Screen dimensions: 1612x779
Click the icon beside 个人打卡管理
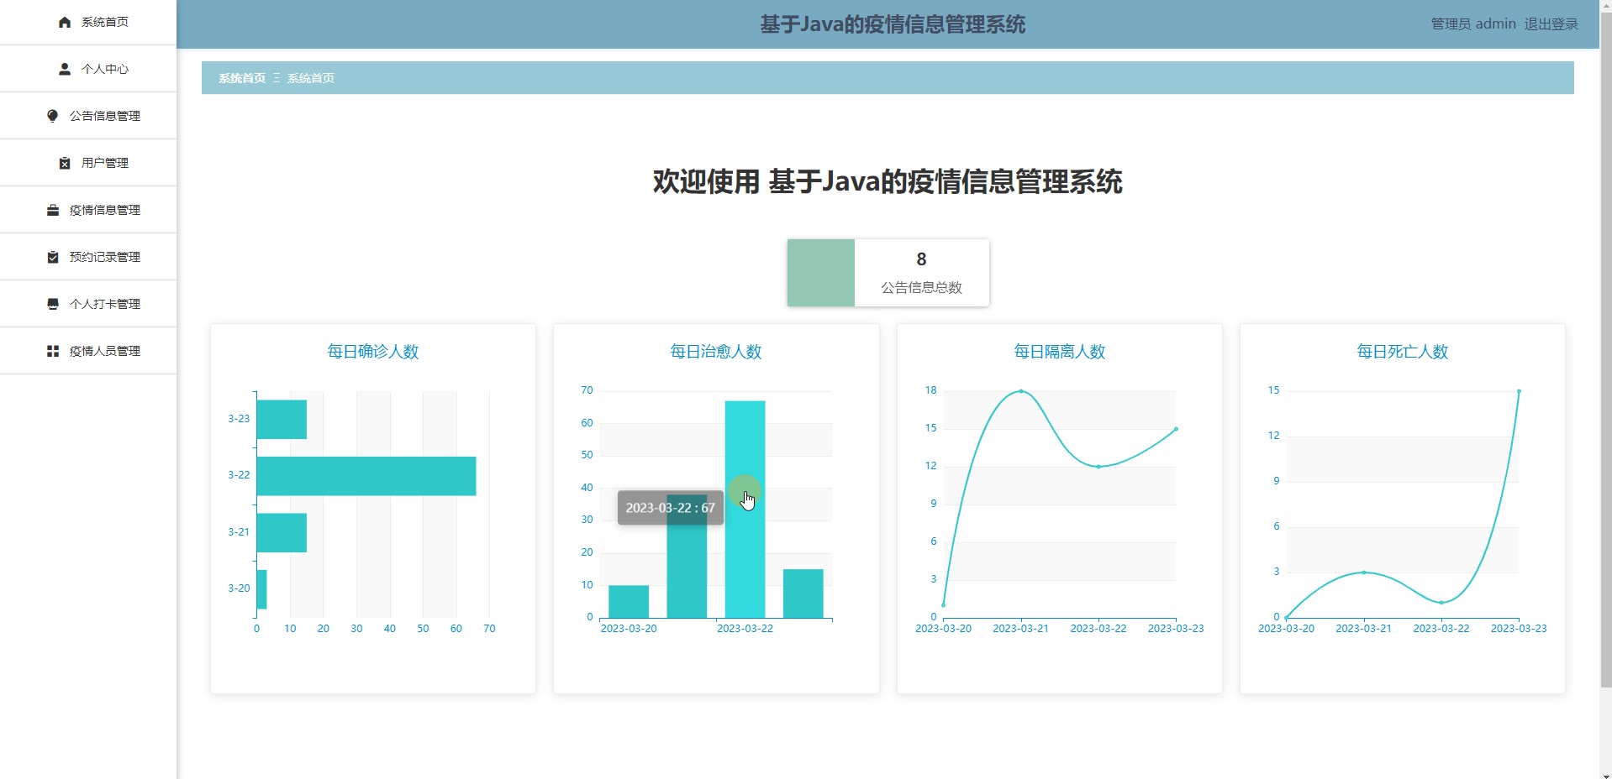(53, 304)
